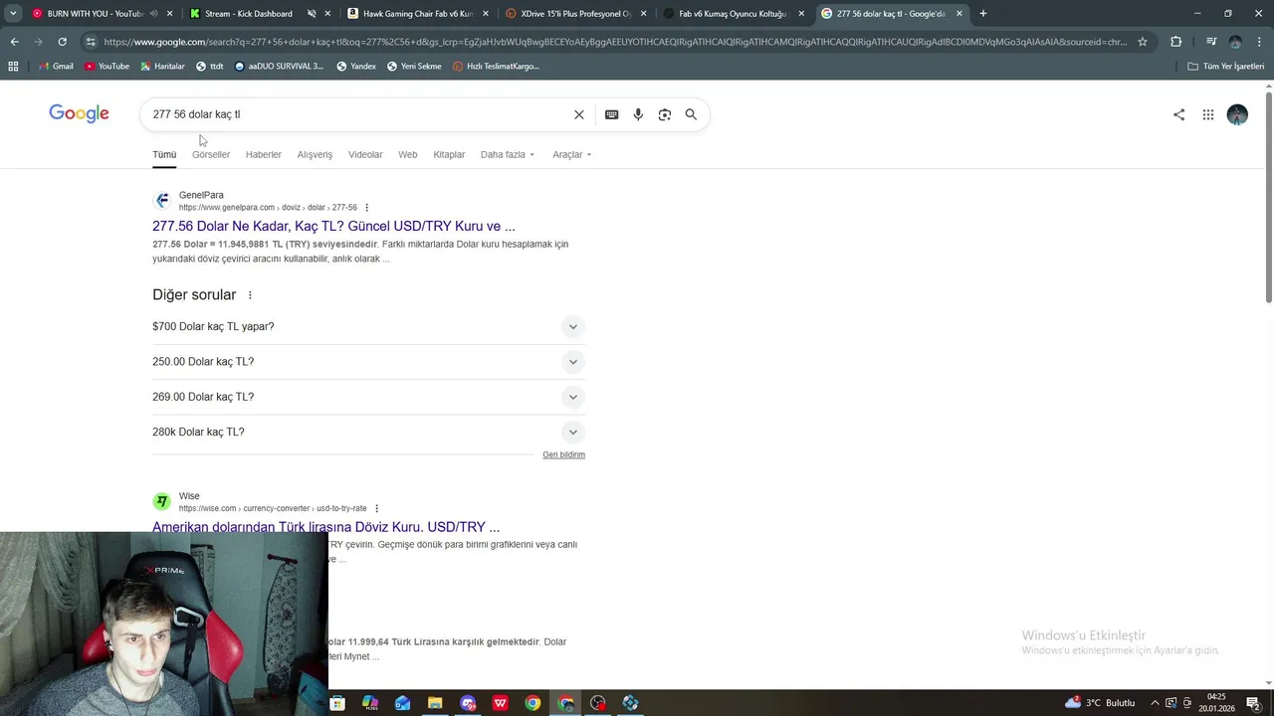The width and height of the screenshot is (1274, 716).
Task: Open more options for Wise result
Action: click(376, 508)
